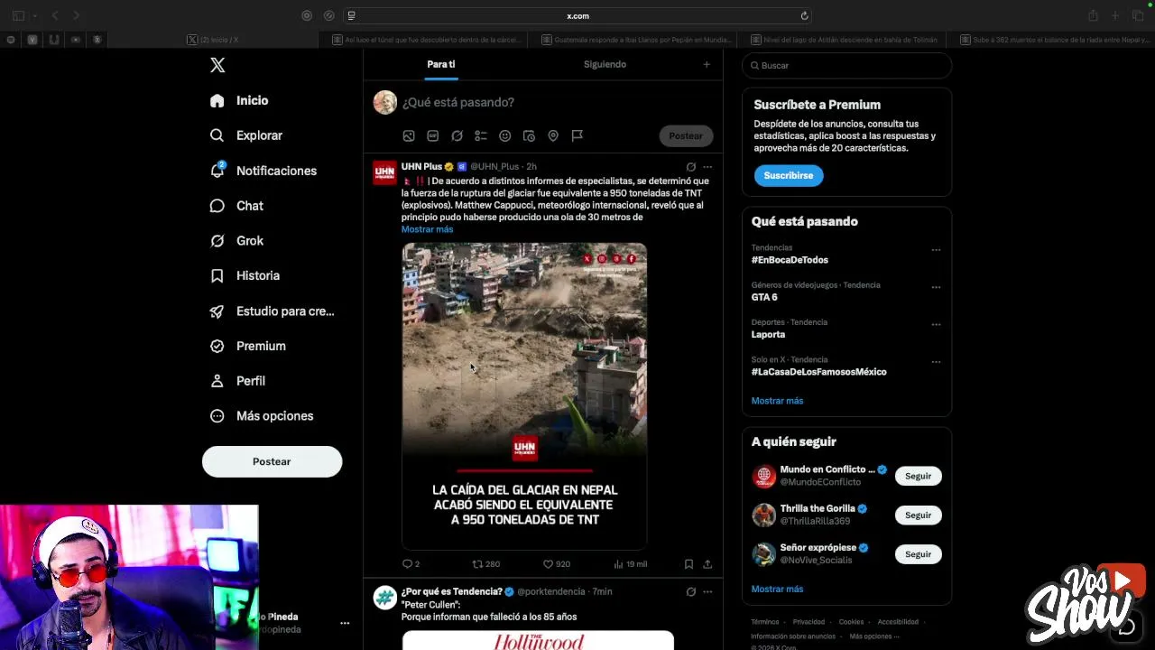Click the X logo in sidebar

(x=217, y=65)
